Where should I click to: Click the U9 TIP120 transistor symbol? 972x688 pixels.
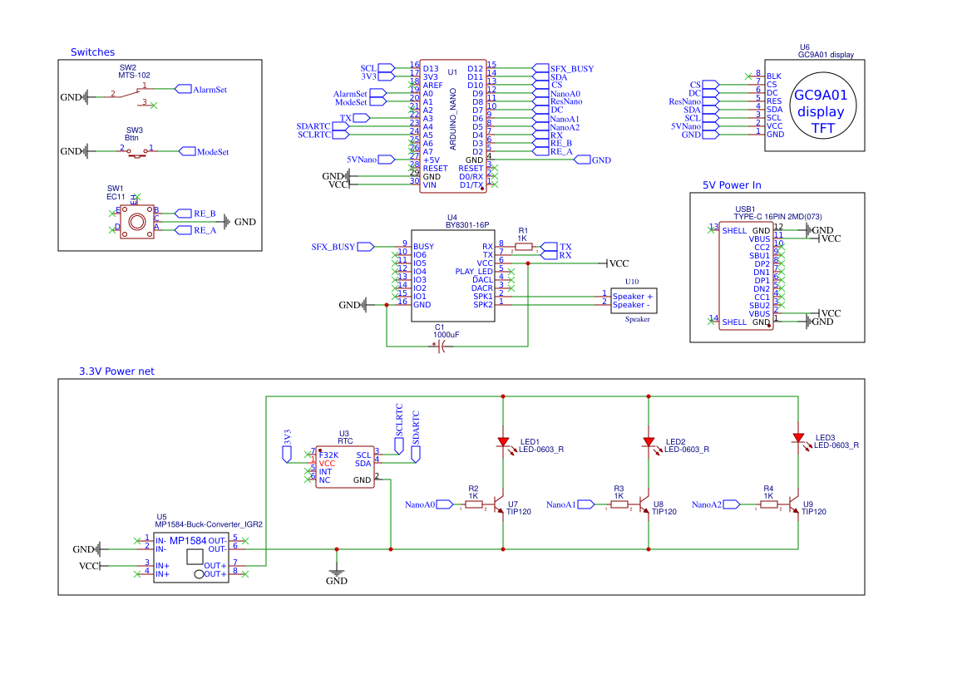pos(793,504)
